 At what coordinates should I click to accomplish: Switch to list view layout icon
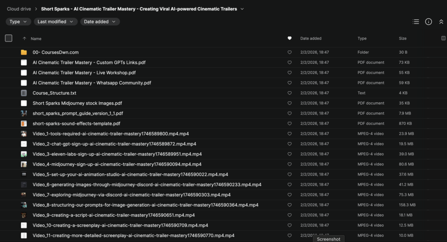416,22
